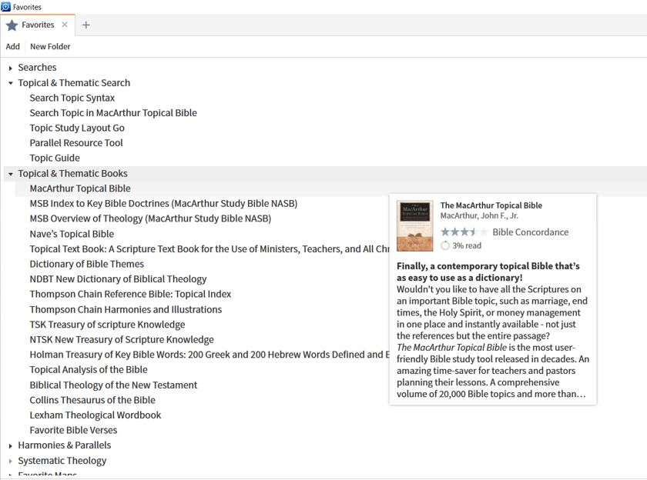Open Thompson Chain Harmonies and Illustrations
The height and width of the screenshot is (480, 647).
click(126, 309)
